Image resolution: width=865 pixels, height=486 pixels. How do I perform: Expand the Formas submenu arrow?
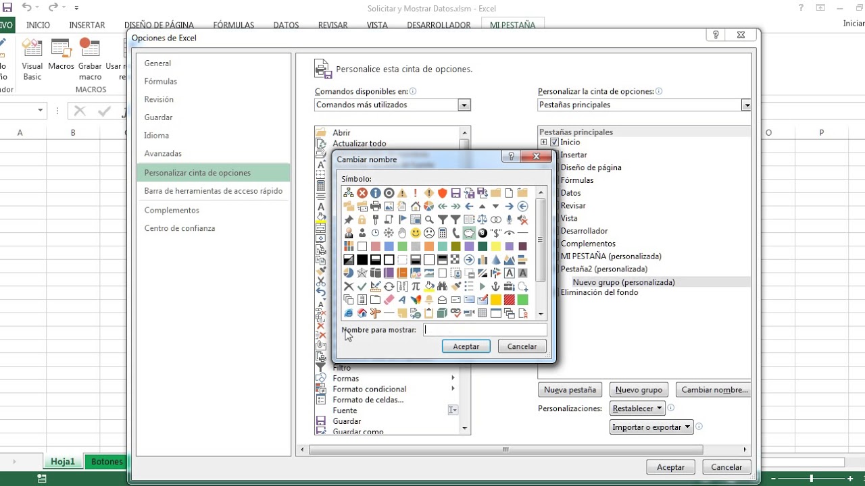point(453,379)
